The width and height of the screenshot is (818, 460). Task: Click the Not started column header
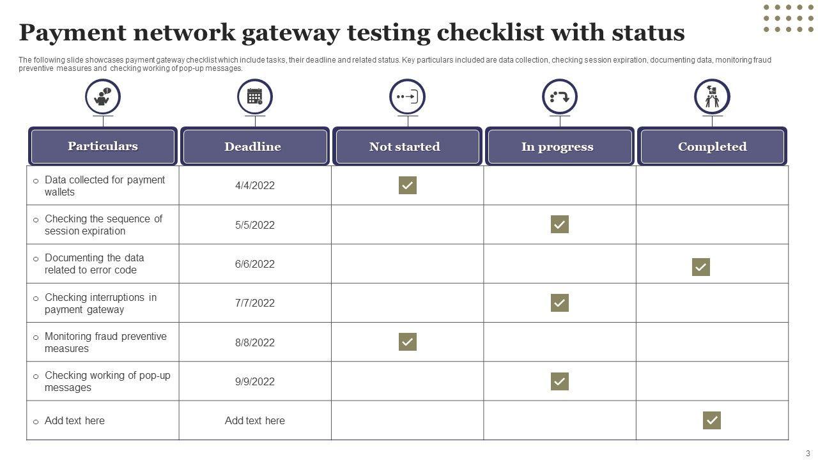click(x=407, y=146)
